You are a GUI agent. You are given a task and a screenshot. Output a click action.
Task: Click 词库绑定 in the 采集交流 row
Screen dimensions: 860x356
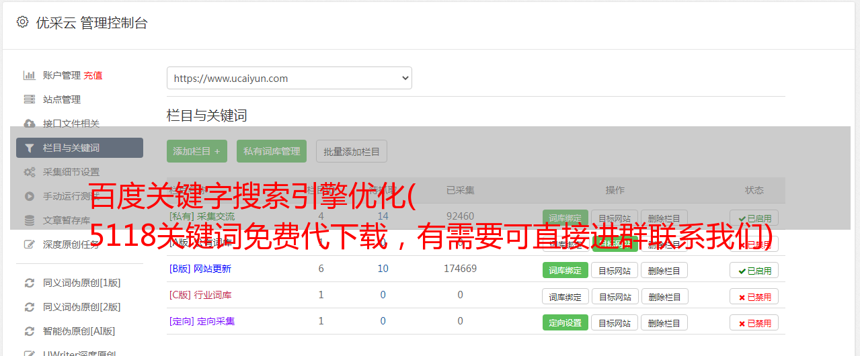pyautogui.click(x=565, y=218)
